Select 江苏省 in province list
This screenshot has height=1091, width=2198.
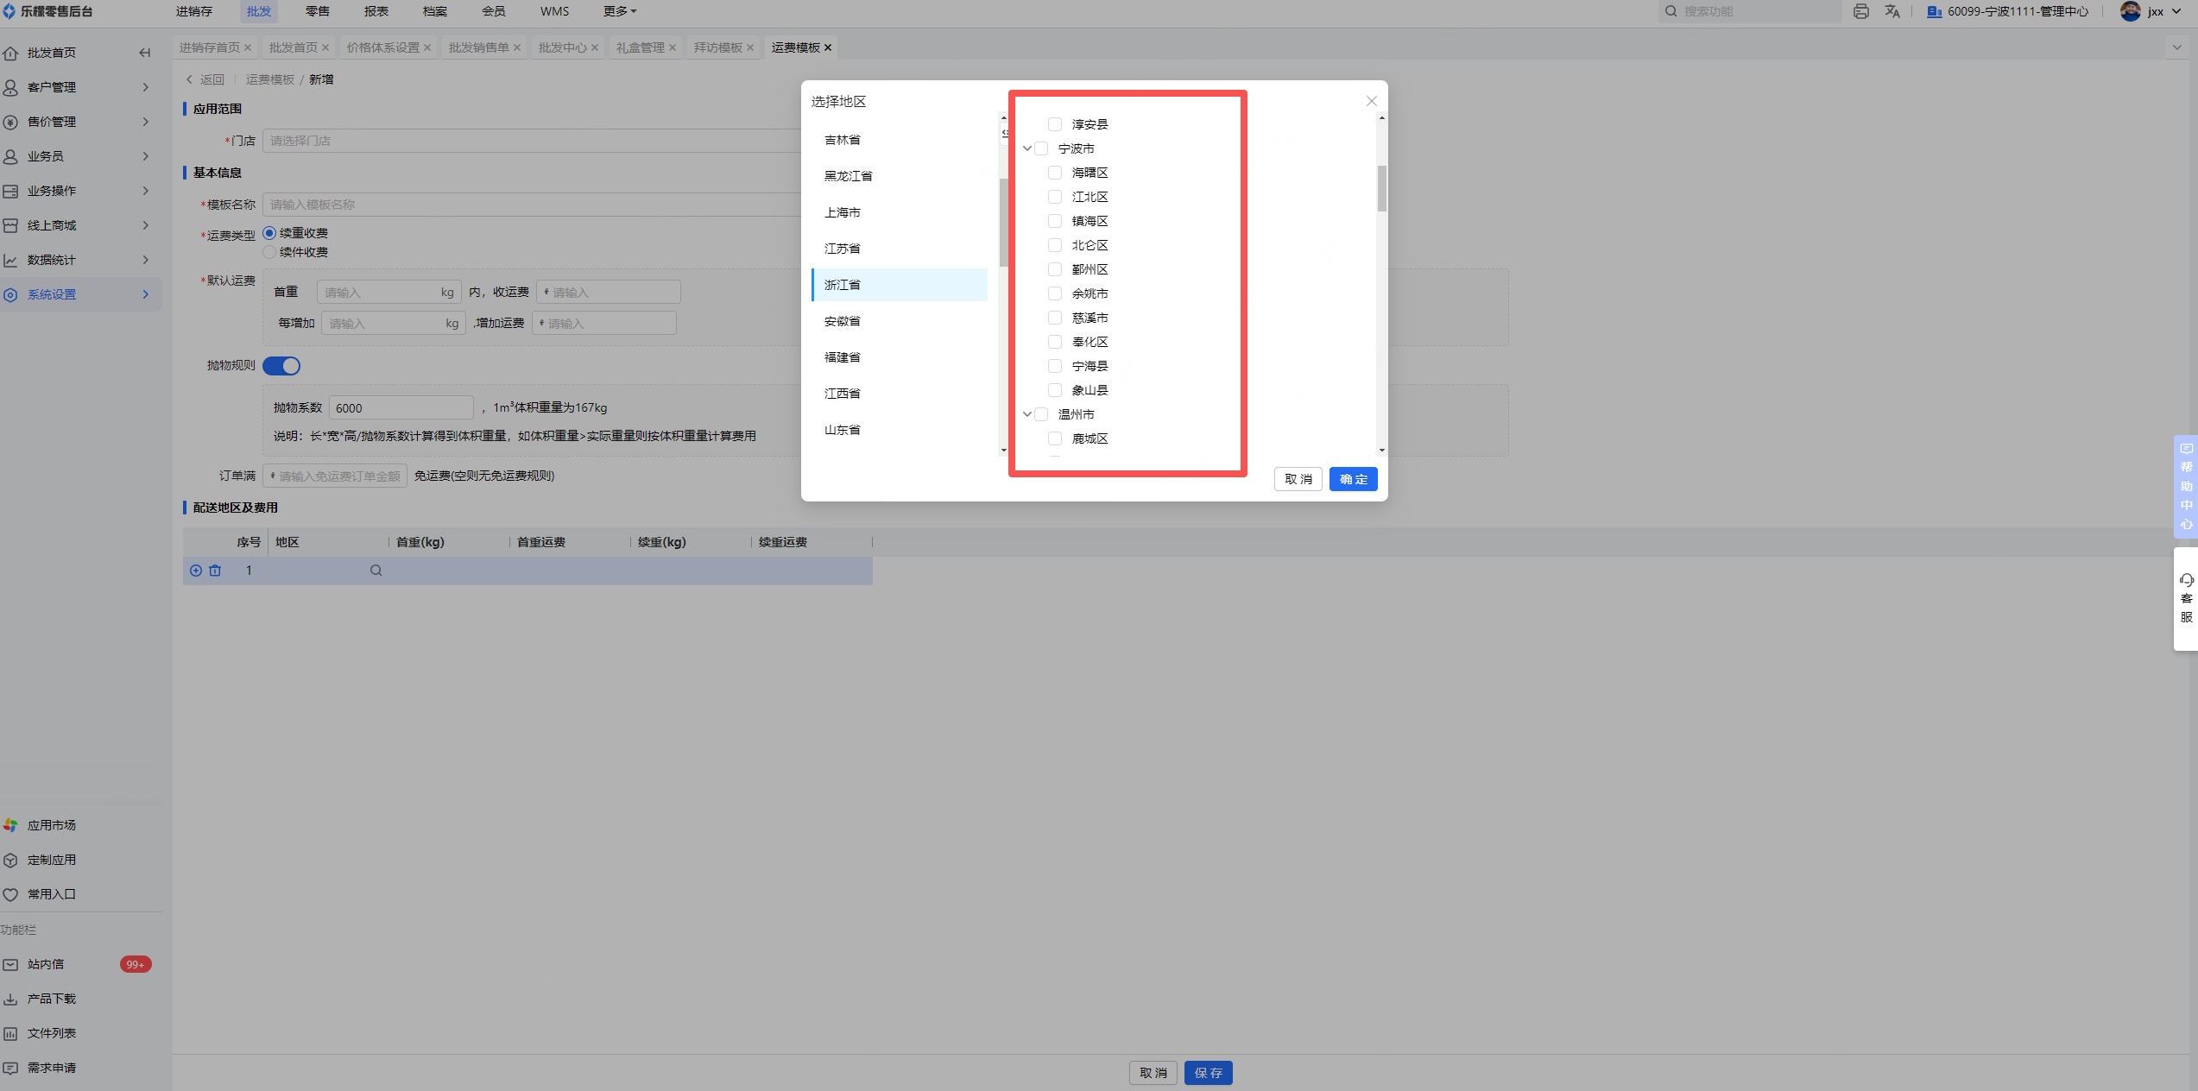coord(842,249)
